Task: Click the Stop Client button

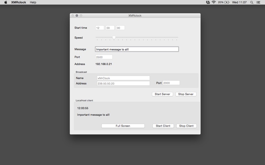Action: (x=186, y=126)
